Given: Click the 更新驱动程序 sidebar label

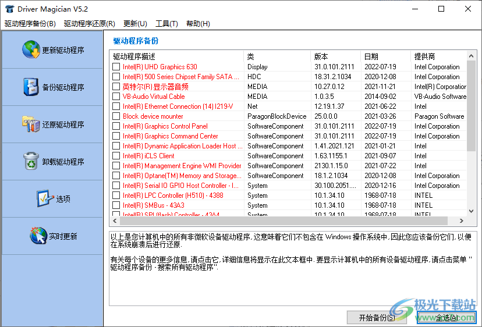Looking at the screenshot, I should [x=63, y=50].
